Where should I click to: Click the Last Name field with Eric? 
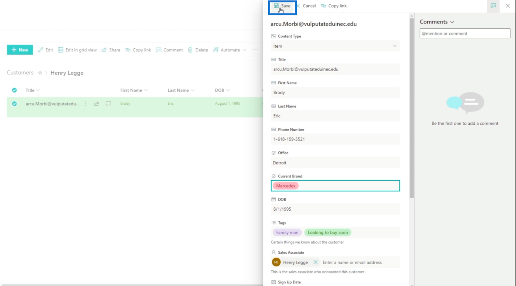(x=335, y=116)
